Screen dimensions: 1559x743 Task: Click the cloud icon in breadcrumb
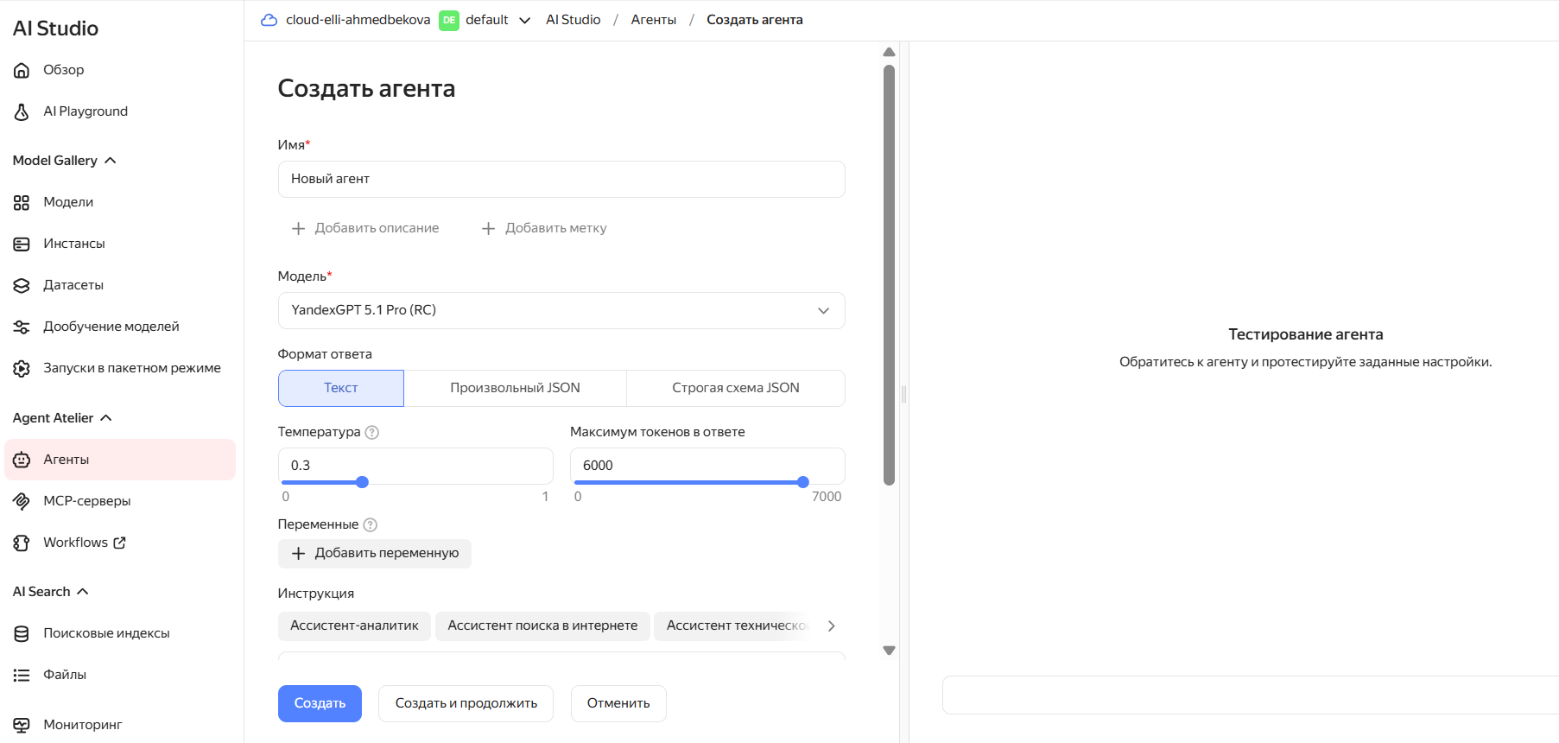coord(269,20)
